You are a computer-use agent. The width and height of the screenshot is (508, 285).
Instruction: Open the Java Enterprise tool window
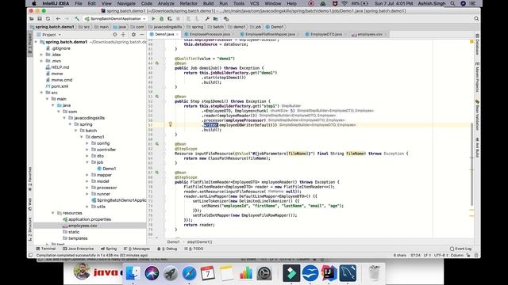point(78,249)
